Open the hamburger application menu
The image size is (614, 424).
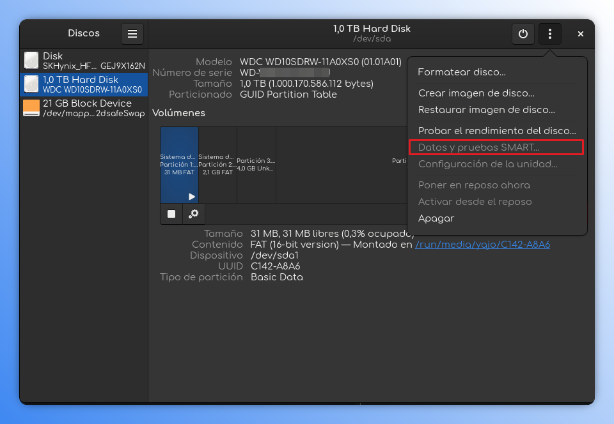coord(132,34)
